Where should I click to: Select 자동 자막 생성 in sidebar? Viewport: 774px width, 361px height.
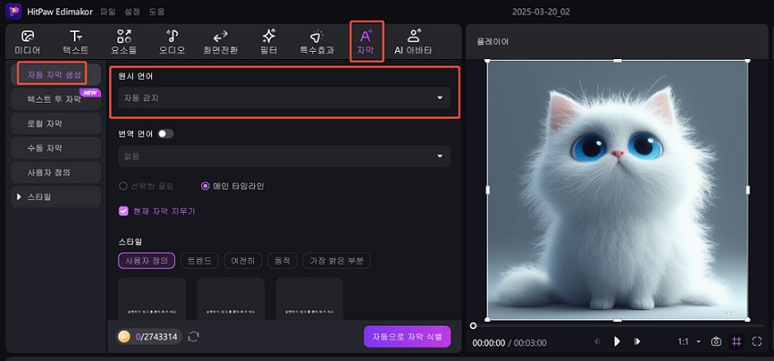56,74
